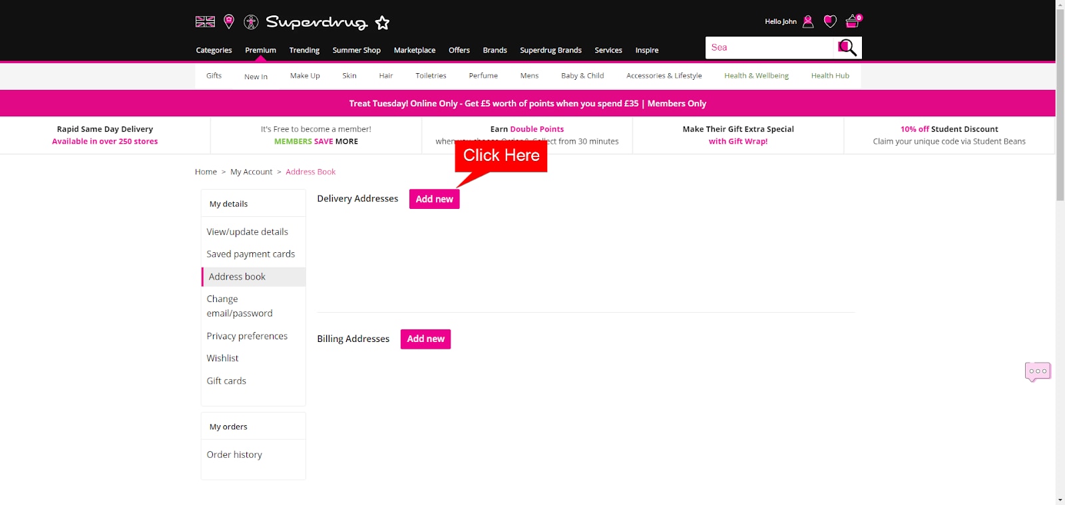Open Wishlist in sidebar
Screen dimensions: 1065x505
pos(222,358)
